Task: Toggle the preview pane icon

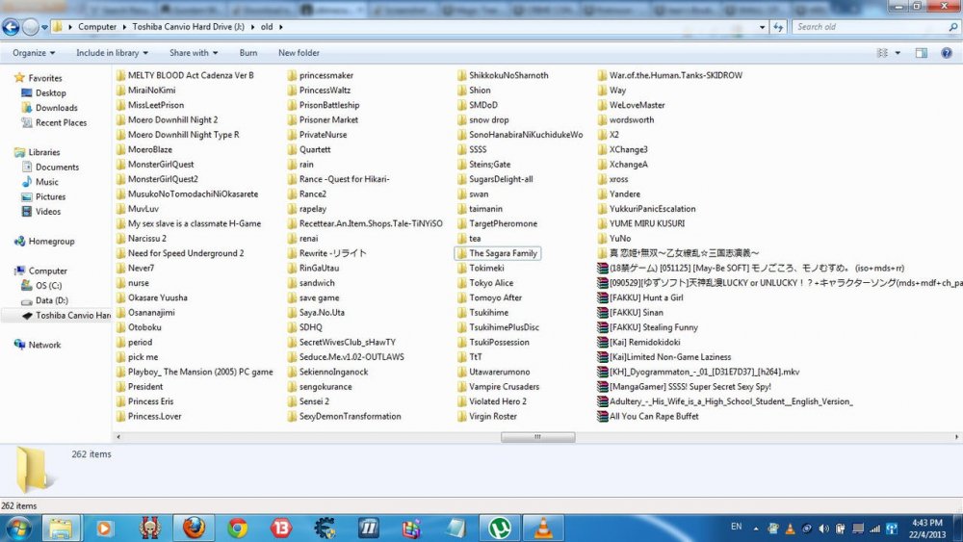Action: 922,53
